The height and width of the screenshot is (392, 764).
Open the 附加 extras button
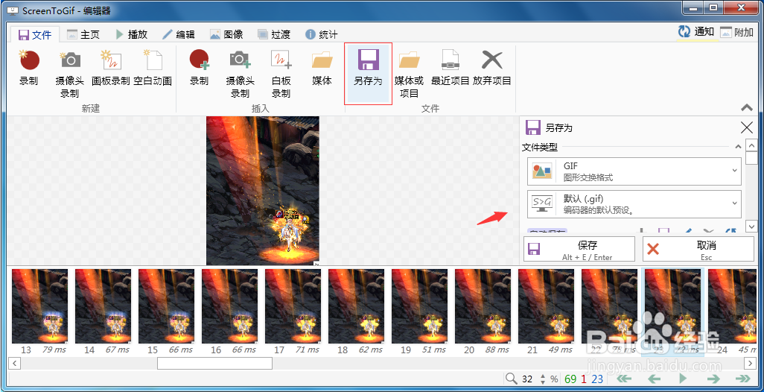736,33
